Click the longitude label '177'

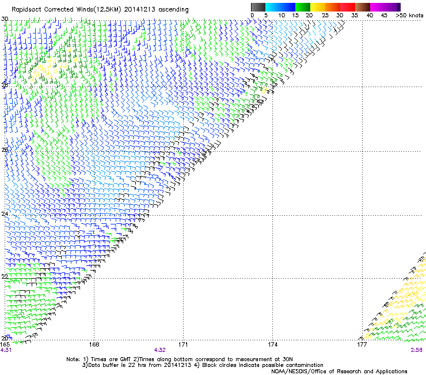tap(362, 344)
